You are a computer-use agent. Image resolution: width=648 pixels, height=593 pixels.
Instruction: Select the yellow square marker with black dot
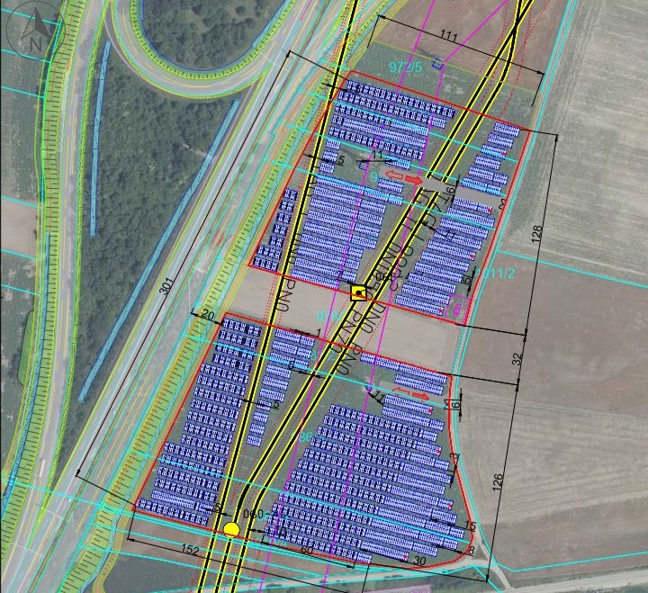(359, 292)
